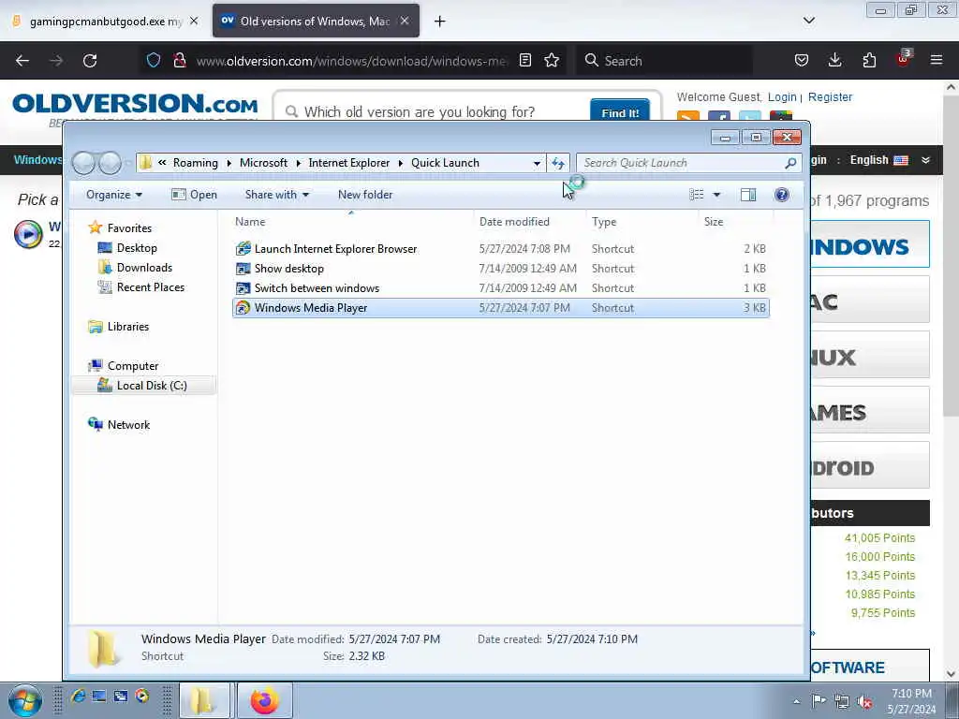
Task: Select the Launch Internet Explorer Browser shortcut
Action: [500, 249]
